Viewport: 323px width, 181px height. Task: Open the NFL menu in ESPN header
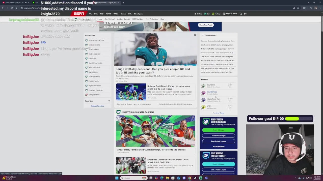[x=90, y=14]
